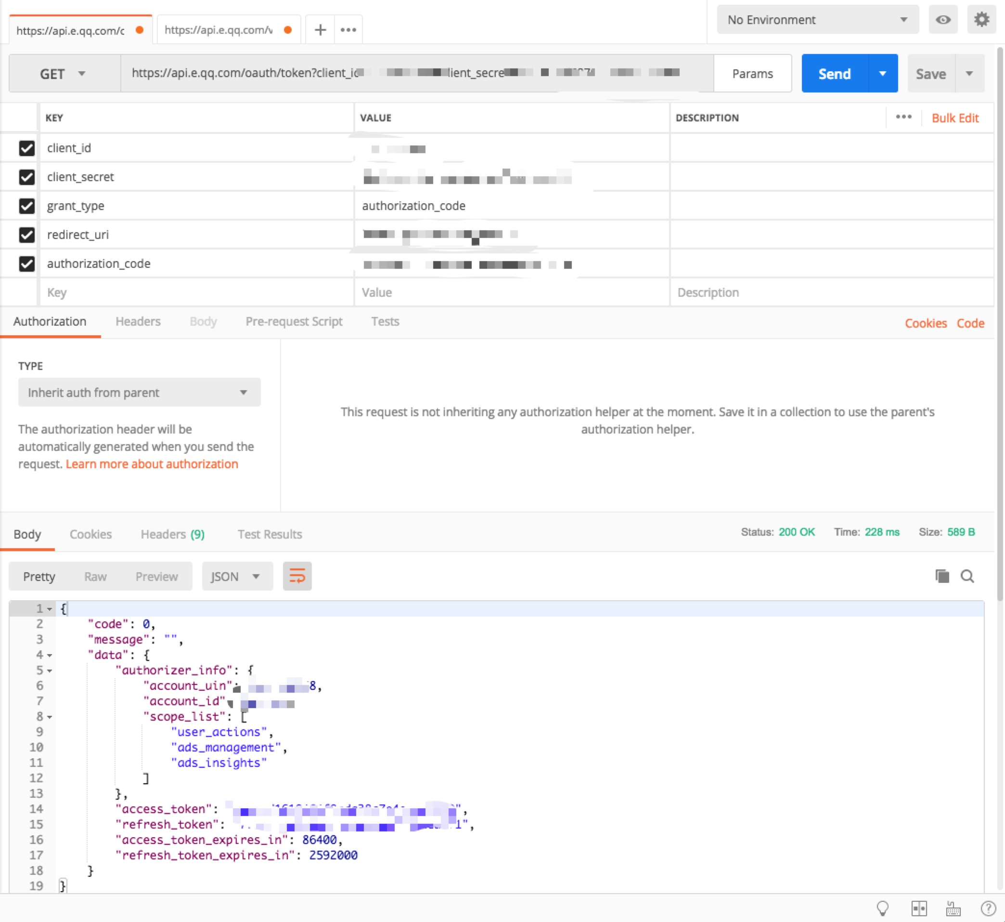Follow the Learn more about authorization link
Screen dimensions: 1005x922
click(152, 464)
